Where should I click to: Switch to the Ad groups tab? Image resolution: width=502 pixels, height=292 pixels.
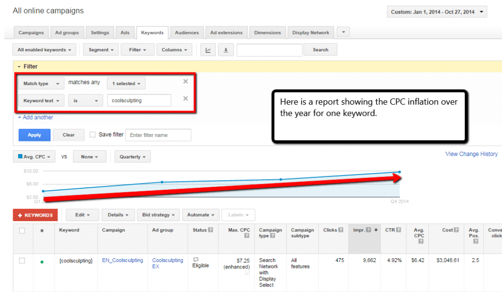click(67, 33)
